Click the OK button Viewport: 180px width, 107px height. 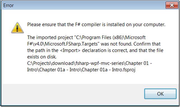tap(160, 94)
